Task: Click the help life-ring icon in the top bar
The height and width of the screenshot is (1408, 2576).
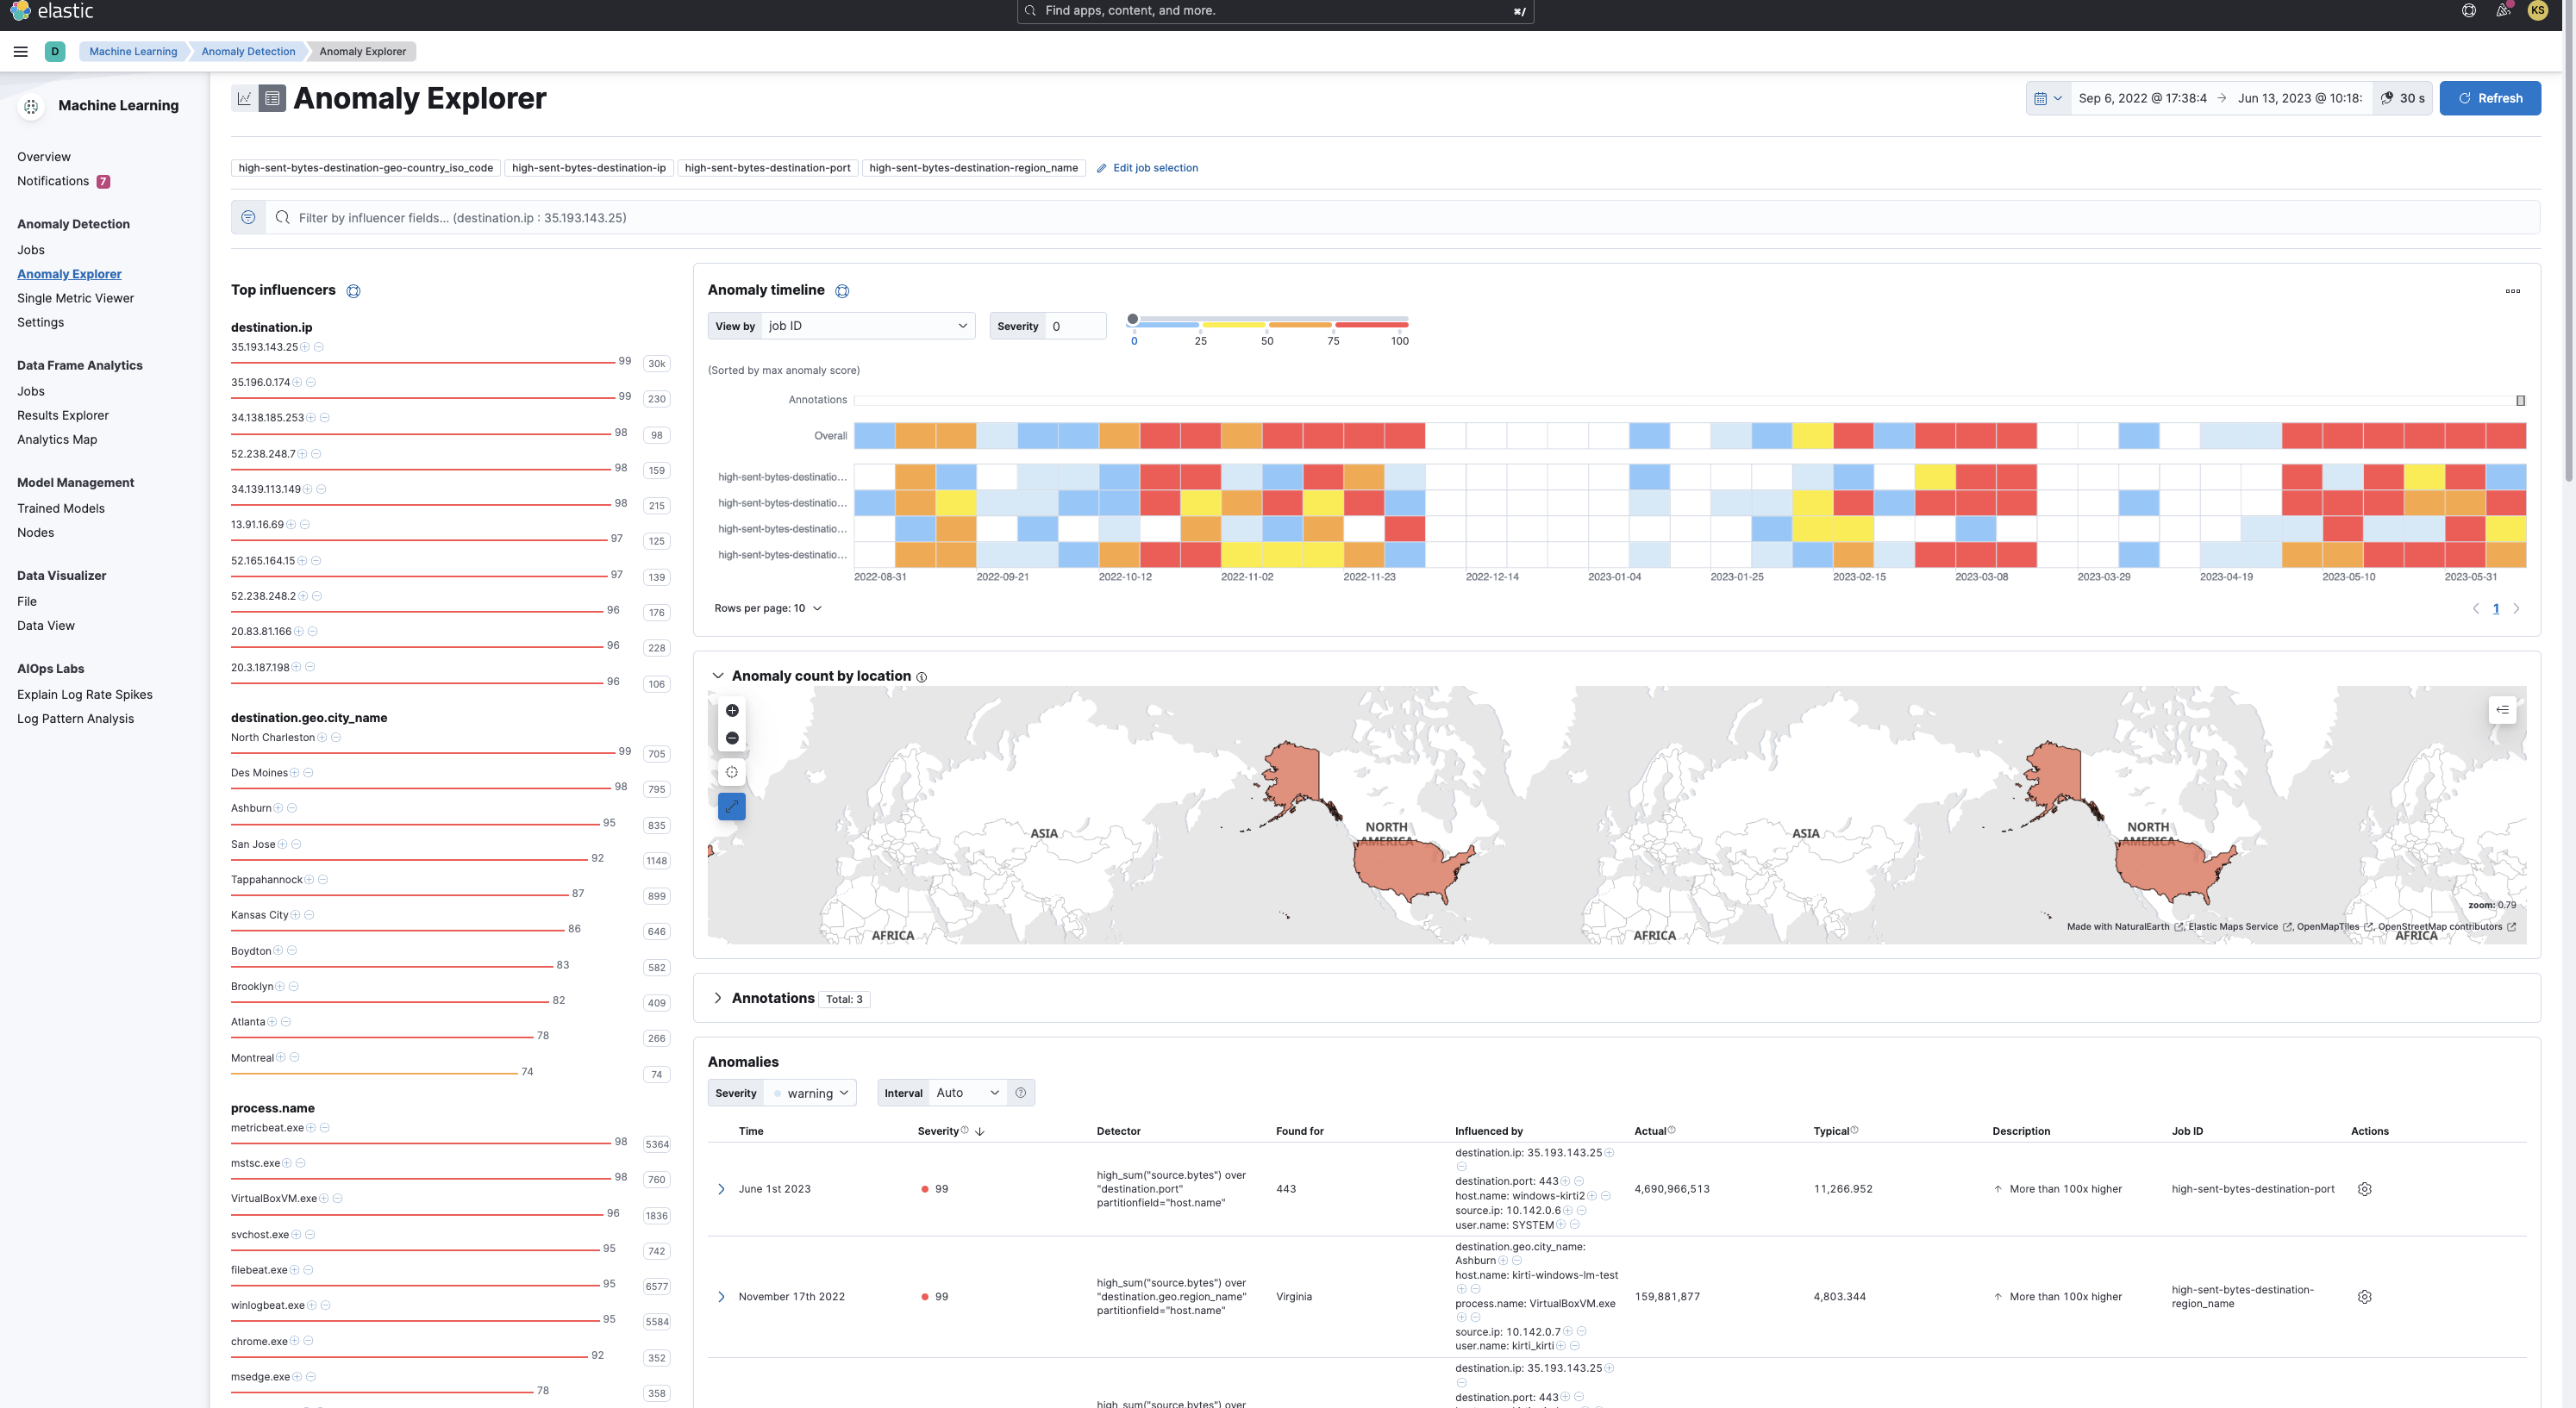Action: 2468,10
